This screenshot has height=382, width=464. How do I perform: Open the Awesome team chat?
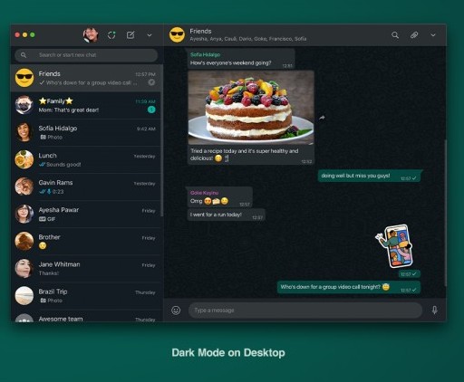(x=87, y=316)
